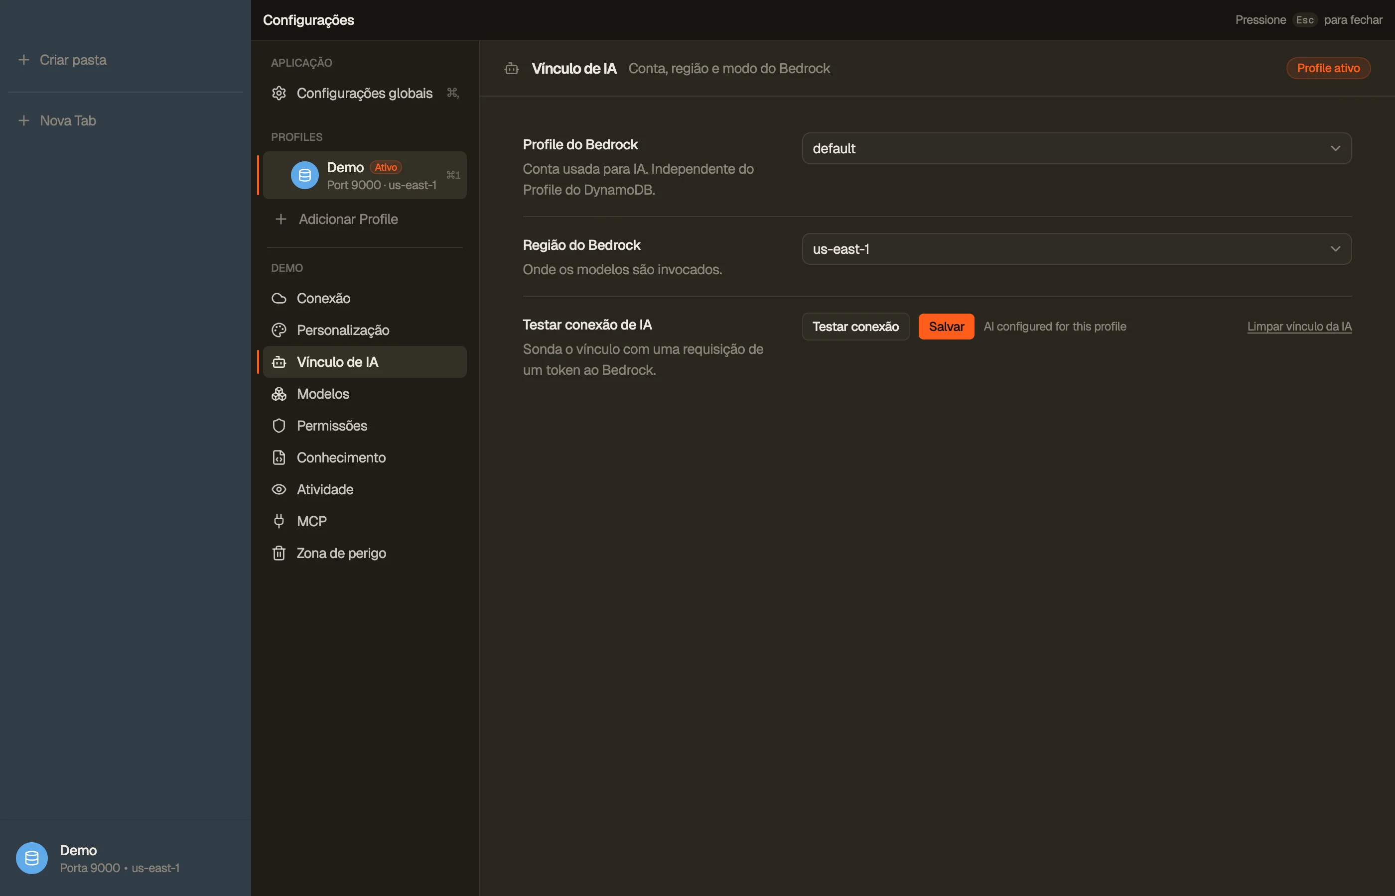Click 'Port 9000 · us-east-1' under Demo profile
This screenshot has width=1395, height=896.
[381, 185]
